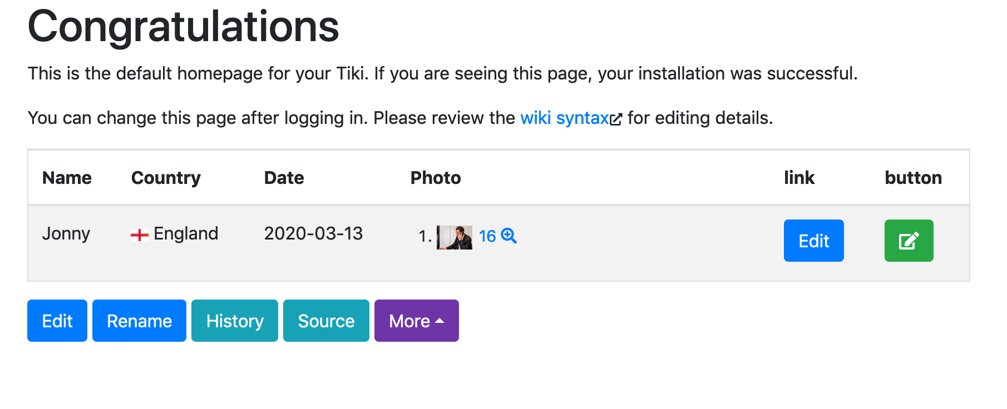Click the green pencil edit button

tap(909, 241)
